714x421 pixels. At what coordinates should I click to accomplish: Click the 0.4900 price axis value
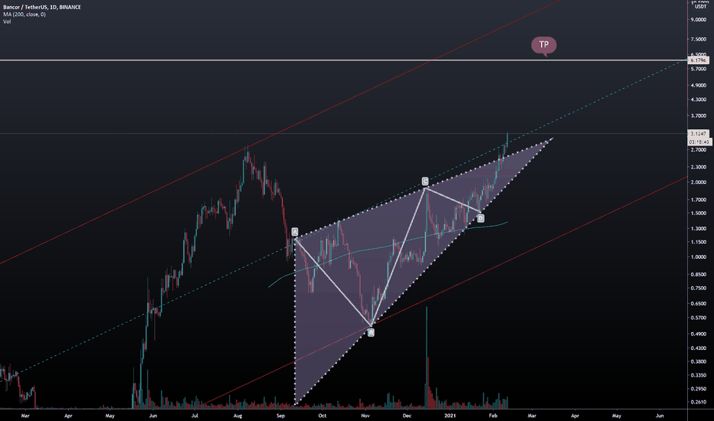point(698,334)
